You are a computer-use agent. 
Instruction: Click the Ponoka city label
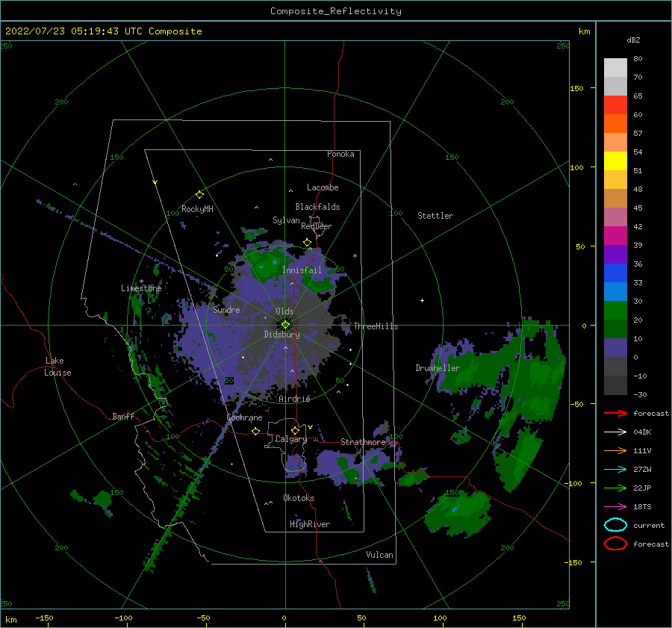point(340,154)
